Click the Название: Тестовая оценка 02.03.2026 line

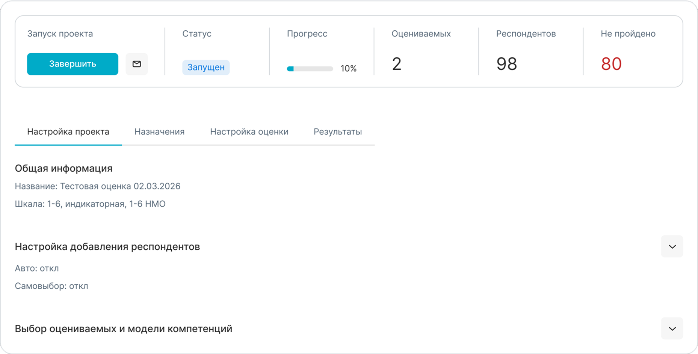pyautogui.click(x=98, y=186)
